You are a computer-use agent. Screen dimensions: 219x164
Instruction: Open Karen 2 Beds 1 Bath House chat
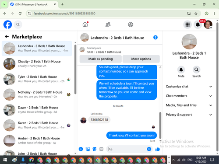(37, 125)
